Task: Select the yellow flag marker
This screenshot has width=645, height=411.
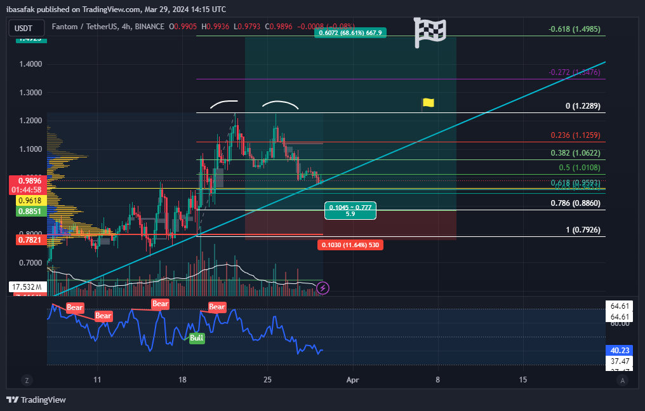Action: 428,103
